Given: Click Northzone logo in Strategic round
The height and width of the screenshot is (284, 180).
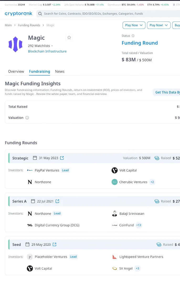Looking at the screenshot, I should pos(30,182).
